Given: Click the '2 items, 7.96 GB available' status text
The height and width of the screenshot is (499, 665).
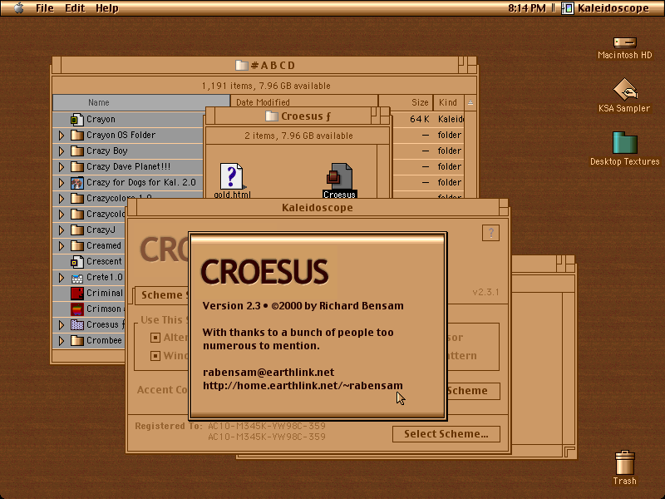Looking at the screenshot, I should pyautogui.click(x=298, y=136).
